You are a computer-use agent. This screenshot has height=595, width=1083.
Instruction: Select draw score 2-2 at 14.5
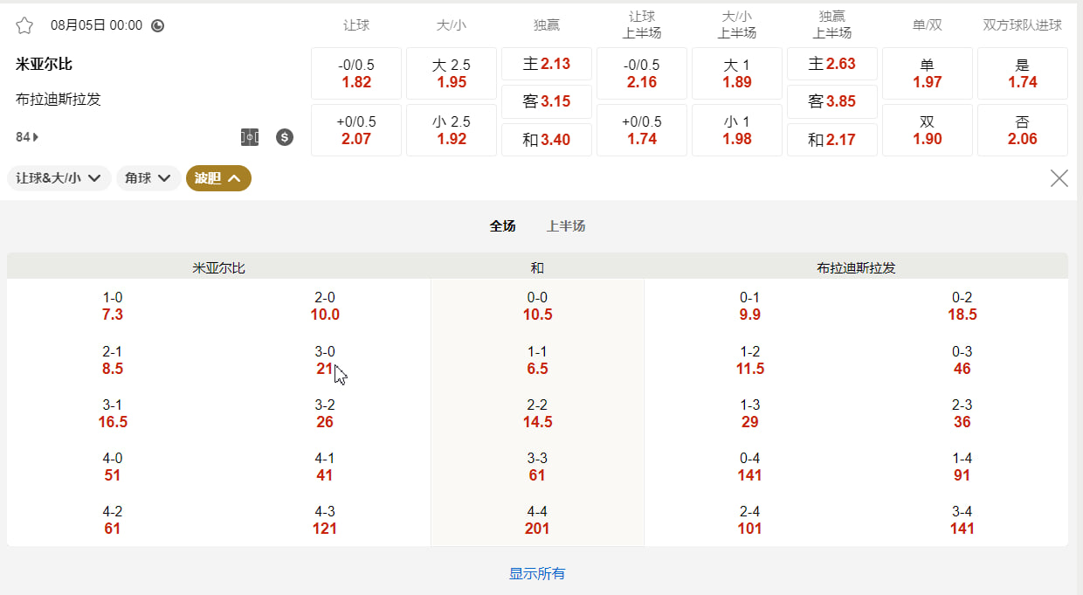(x=537, y=413)
